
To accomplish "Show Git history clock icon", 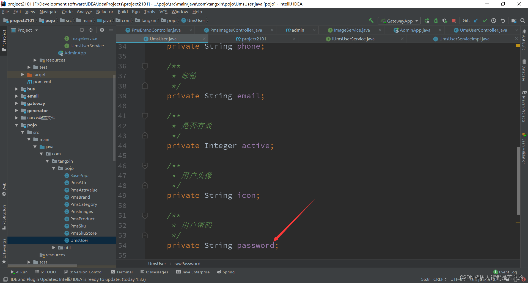I will (494, 21).
